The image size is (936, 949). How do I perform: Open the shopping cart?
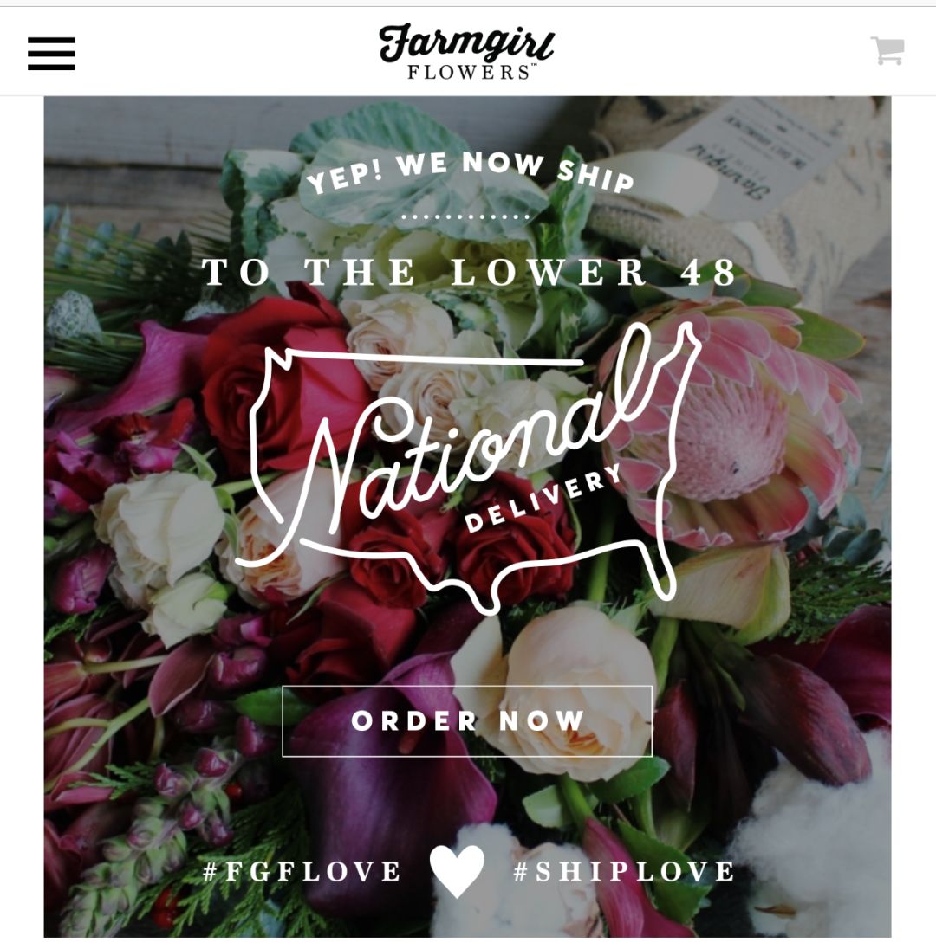point(887,50)
